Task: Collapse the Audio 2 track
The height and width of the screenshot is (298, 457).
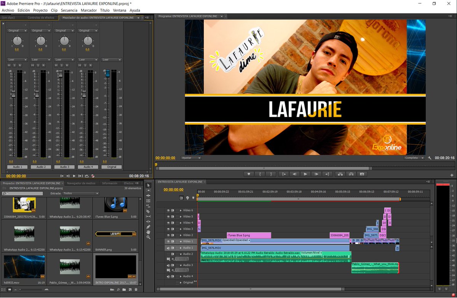Action: pos(181,254)
